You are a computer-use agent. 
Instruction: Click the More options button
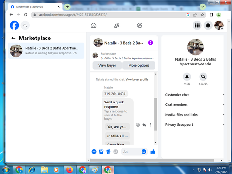139,65
